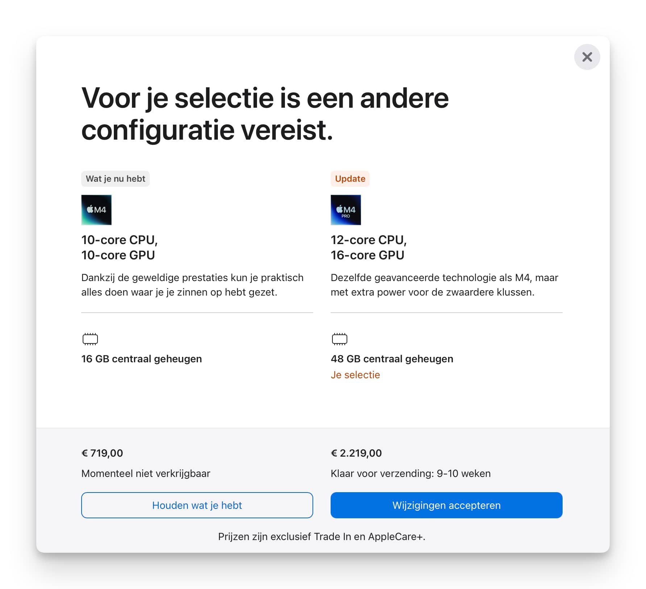
Task: Click the memory icon above 48 GB
Action: pyautogui.click(x=340, y=339)
